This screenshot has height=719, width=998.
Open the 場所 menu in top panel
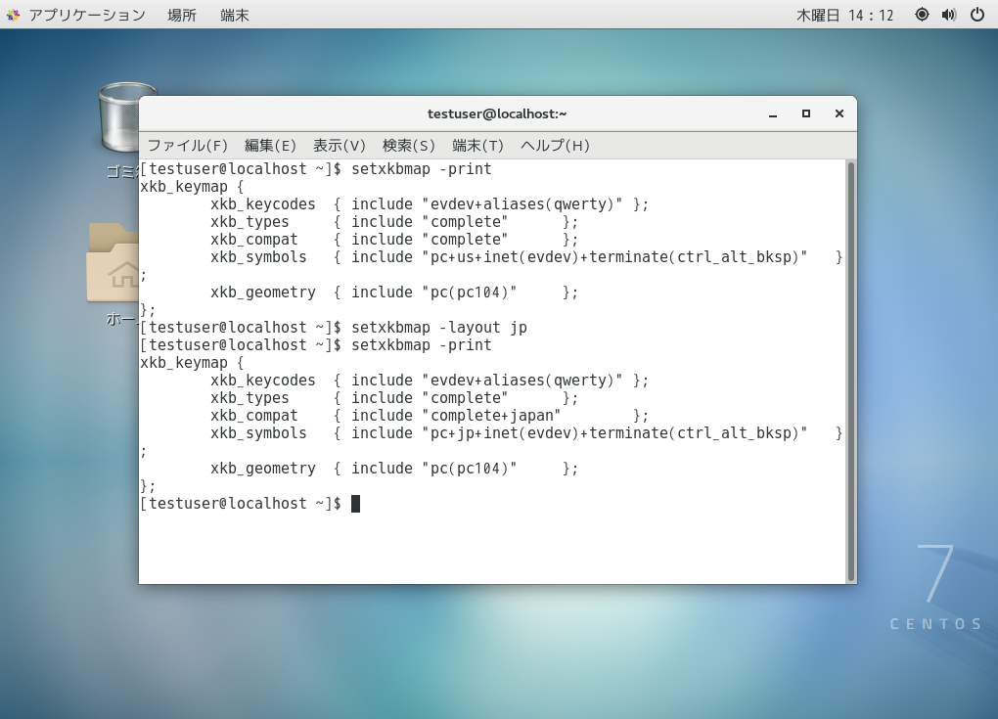pos(181,15)
